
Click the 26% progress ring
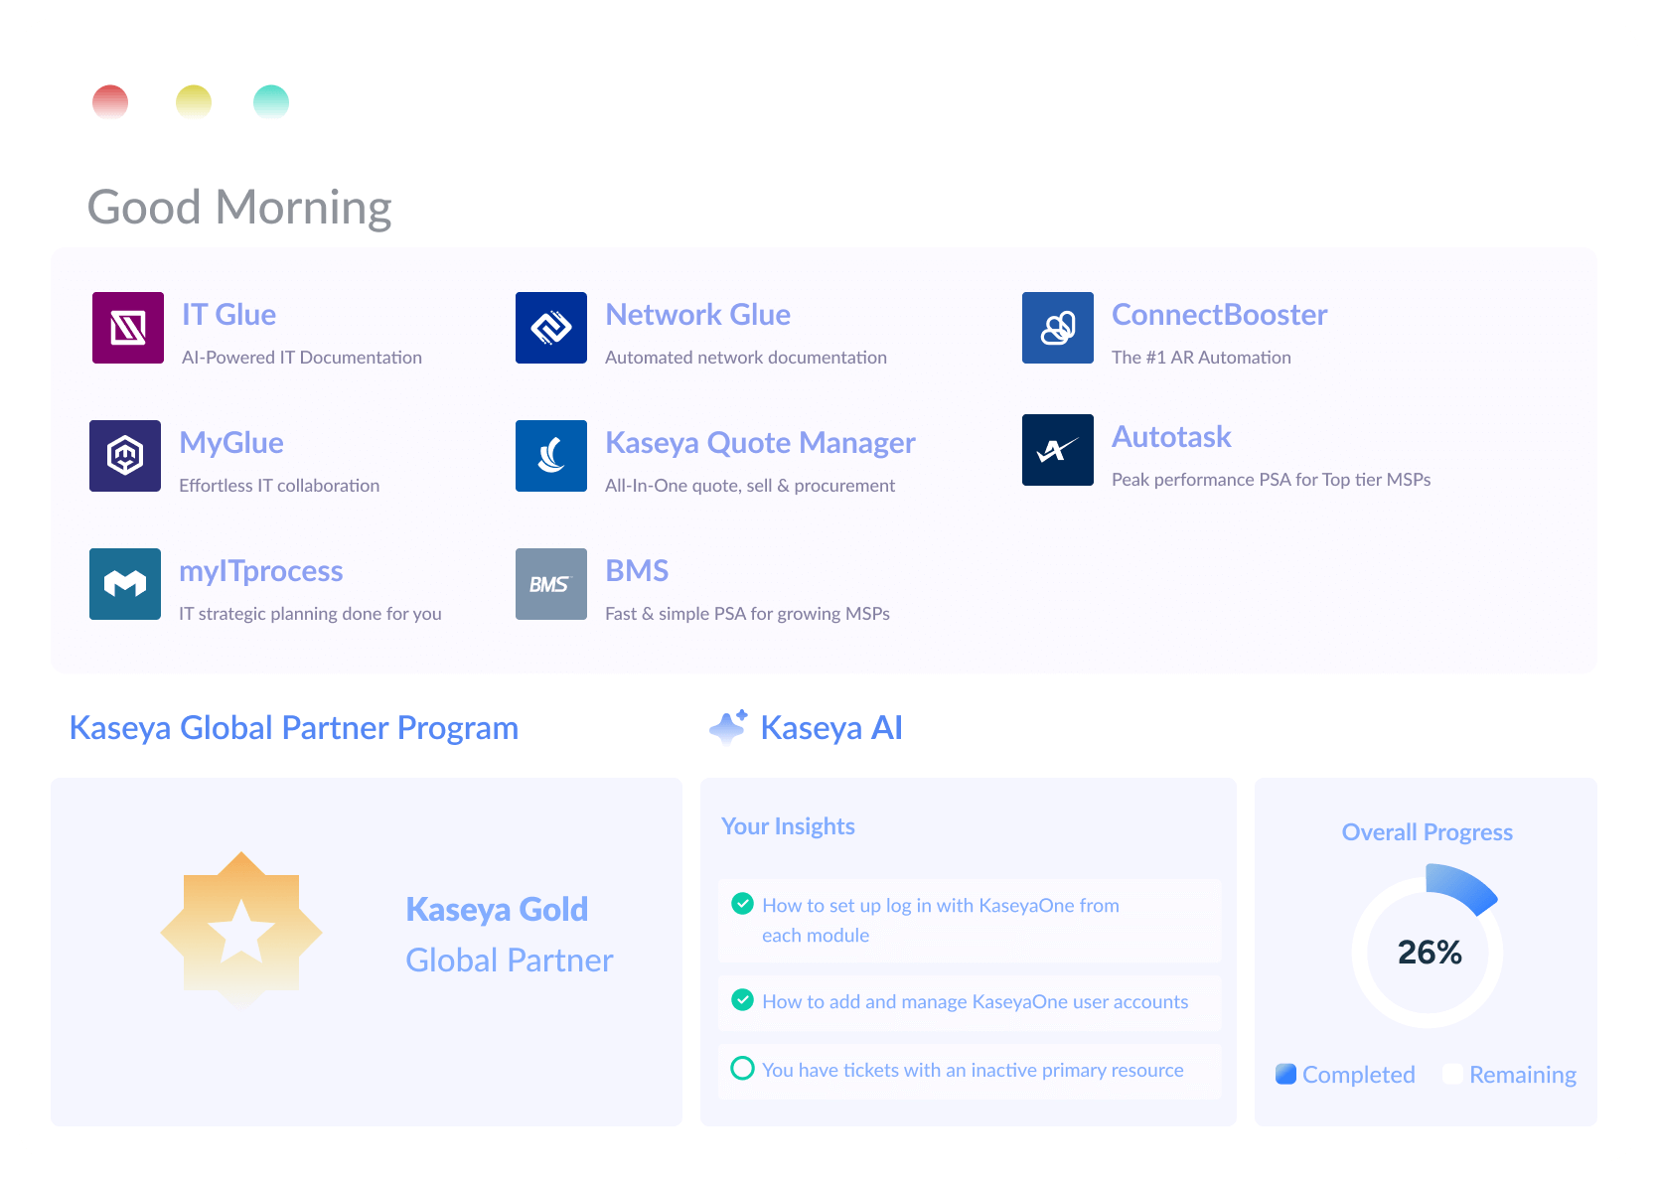pos(1428,945)
